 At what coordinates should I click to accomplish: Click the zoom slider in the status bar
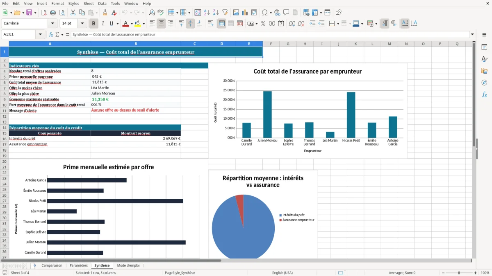coord(459,273)
